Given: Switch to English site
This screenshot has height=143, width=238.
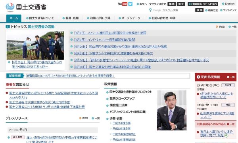Looking at the screenshot, I should click(x=228, y=4).
